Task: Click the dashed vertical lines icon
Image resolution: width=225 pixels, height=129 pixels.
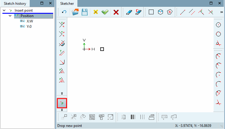Action: pos(142,117)
